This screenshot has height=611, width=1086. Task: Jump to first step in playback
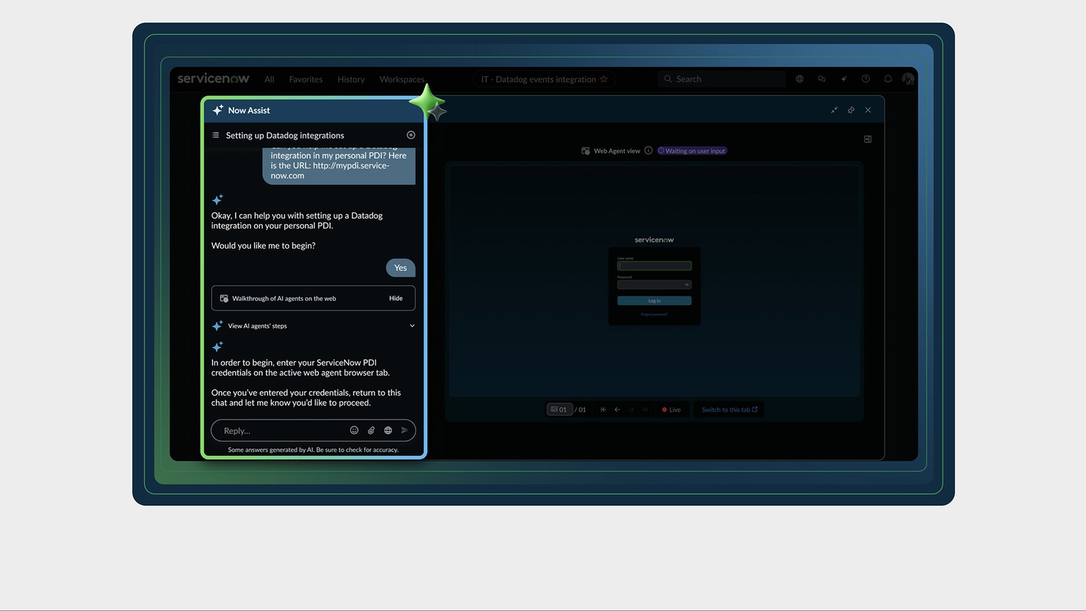click(x=603, y=409)
